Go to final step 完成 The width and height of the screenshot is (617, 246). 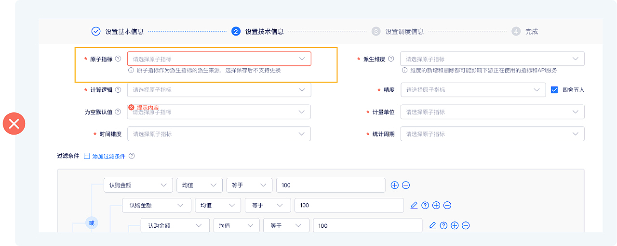(525, 32)
